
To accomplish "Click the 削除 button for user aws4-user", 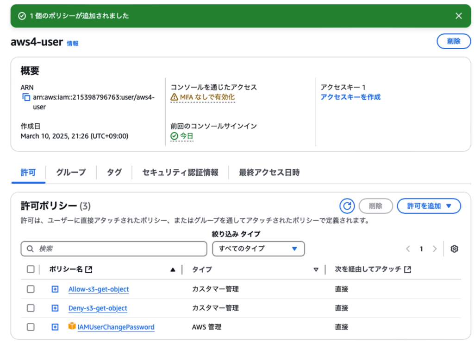I will pyautogui.click(x=454, y=41).
